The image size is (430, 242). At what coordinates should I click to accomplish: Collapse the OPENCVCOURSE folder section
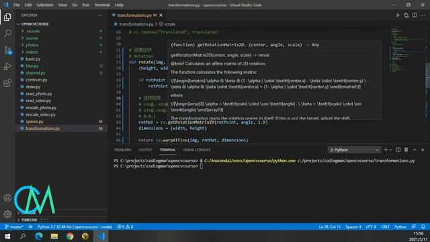point(61,24)
